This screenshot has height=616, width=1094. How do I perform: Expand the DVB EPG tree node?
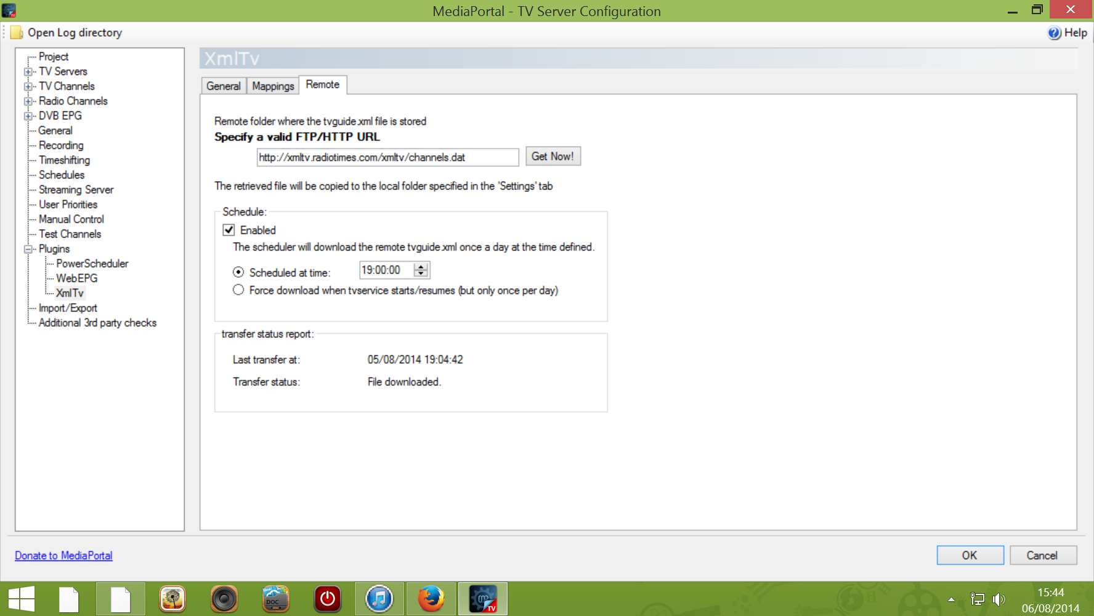point(28,116)
